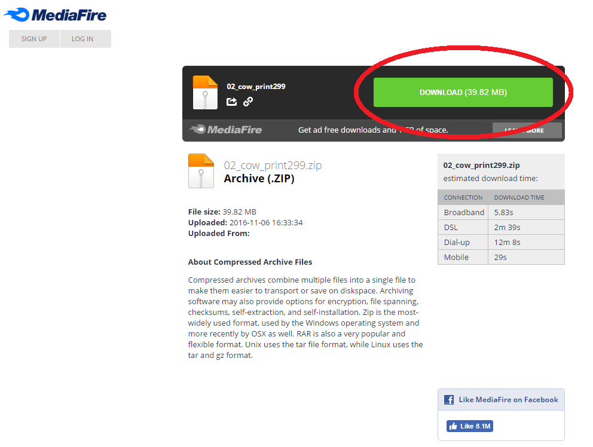Click the estimated download time: label
The image size is (593, 447).
(x=490, y=179)
